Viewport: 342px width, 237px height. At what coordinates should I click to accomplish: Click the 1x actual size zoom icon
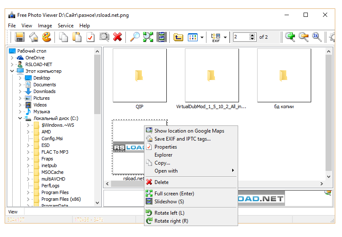tap(317, 37)
